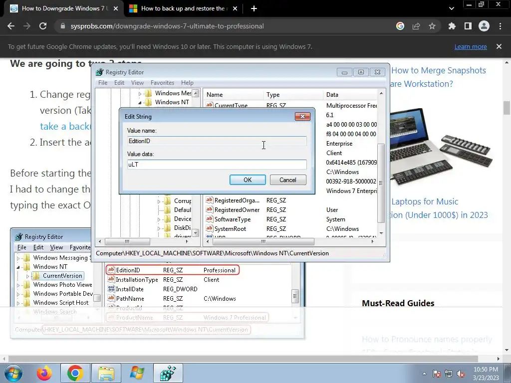Select the RegisteredOwner value icon

[209, 210]
